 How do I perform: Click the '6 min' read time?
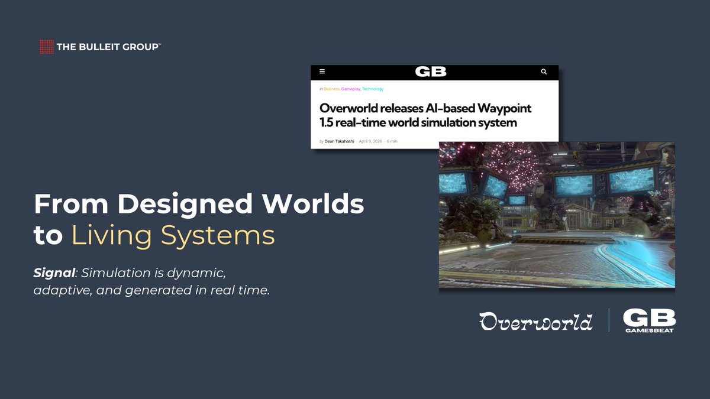pyautogui.click(x=393, y=141)
